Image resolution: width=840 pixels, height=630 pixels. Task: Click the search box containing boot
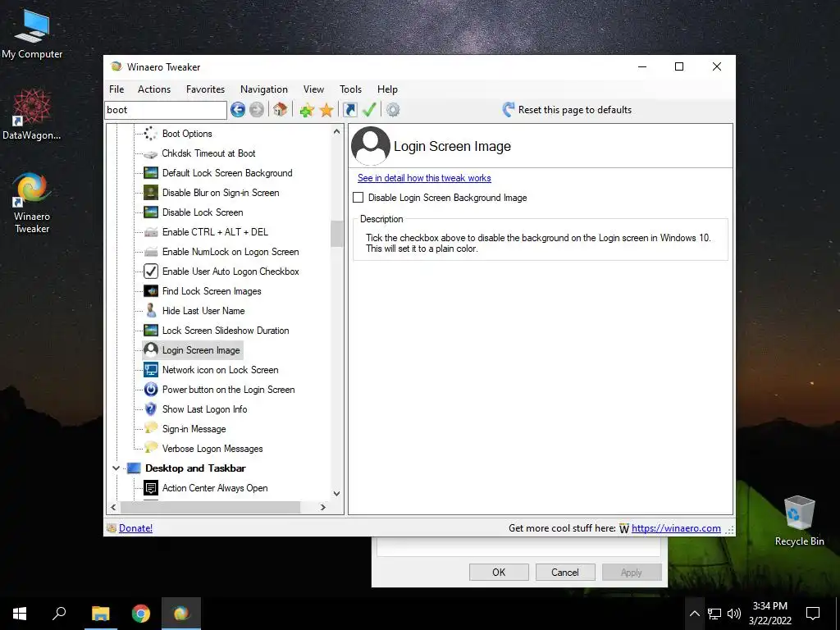(x=166, y=110)
